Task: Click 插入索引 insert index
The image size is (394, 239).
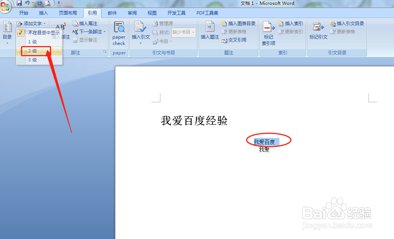Action: point(290,24)
